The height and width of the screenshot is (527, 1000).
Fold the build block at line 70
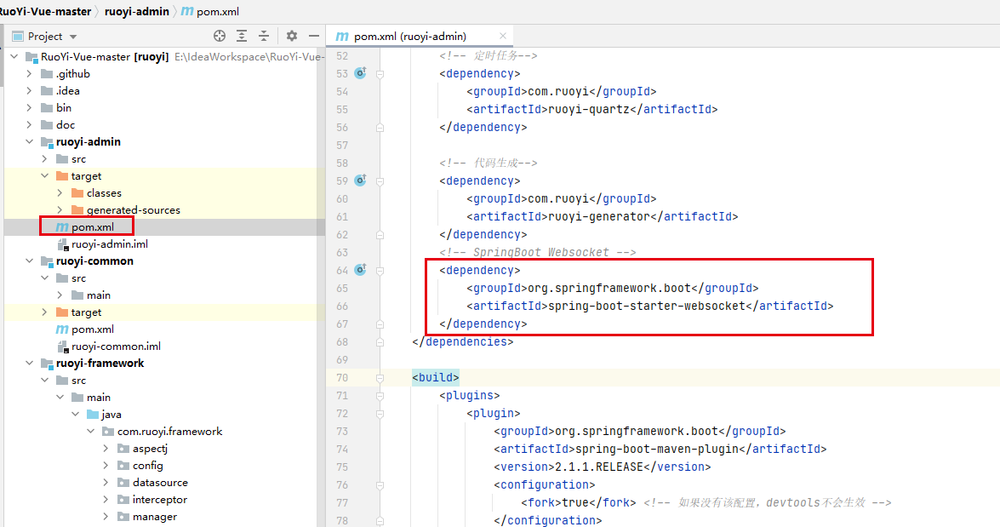point(380,377)
